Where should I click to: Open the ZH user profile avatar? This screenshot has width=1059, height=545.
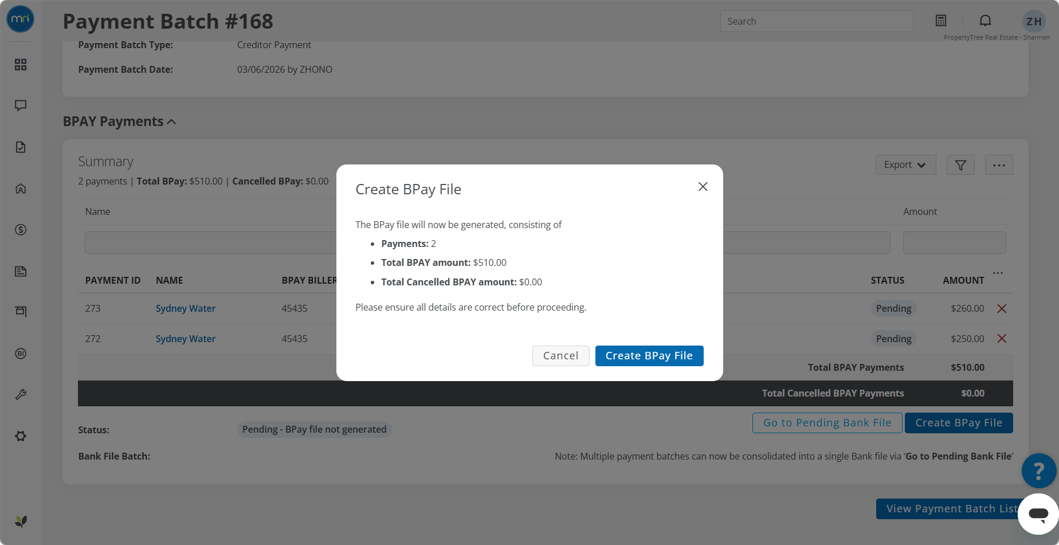pos(1034,21)
